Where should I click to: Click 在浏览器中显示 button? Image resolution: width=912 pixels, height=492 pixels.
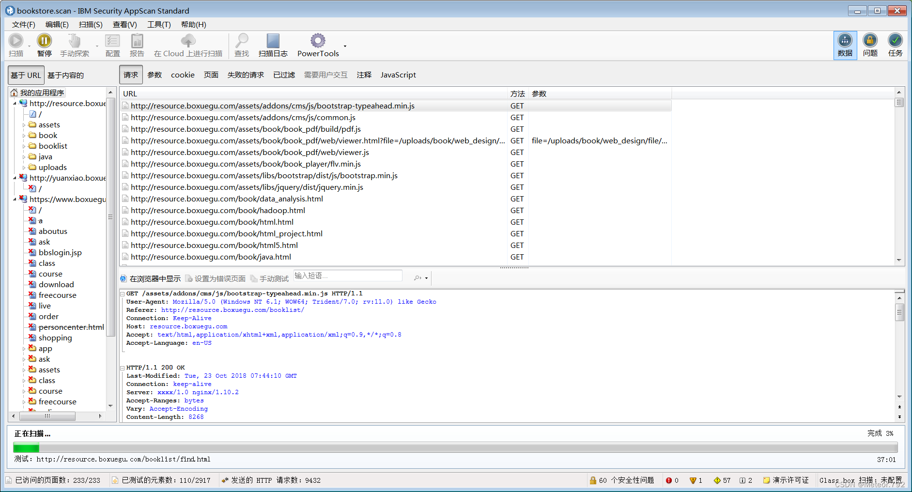(x=150, y=278)
